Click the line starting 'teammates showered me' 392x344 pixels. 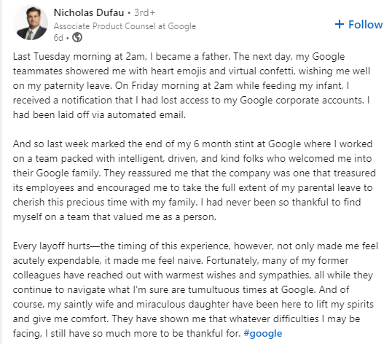(192, 71)
